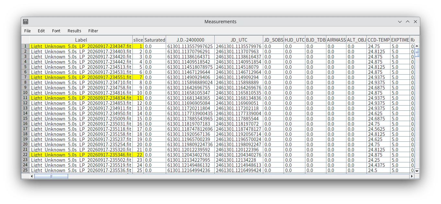Click the HJD_UTC column header

(x=295, y=40)
